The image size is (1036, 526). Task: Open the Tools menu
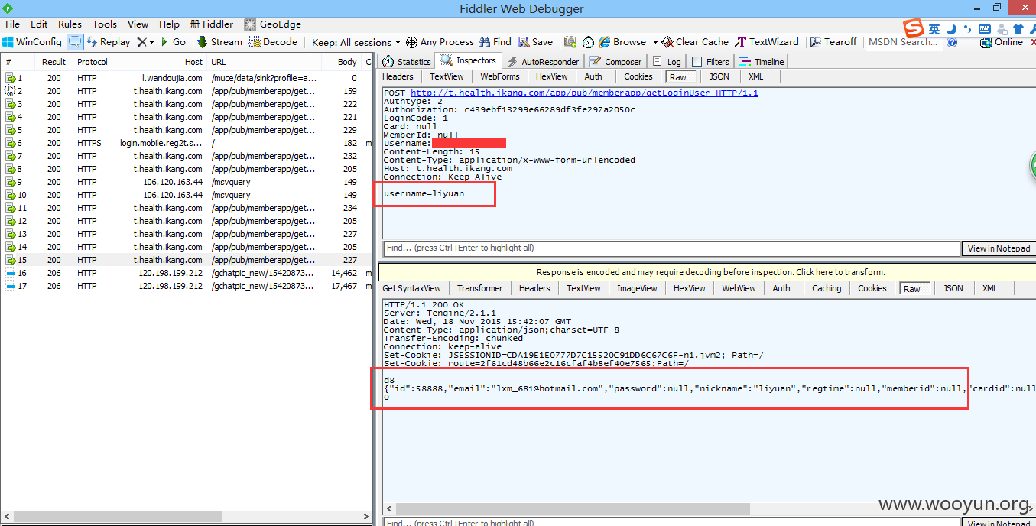click(x=105, y=24)
